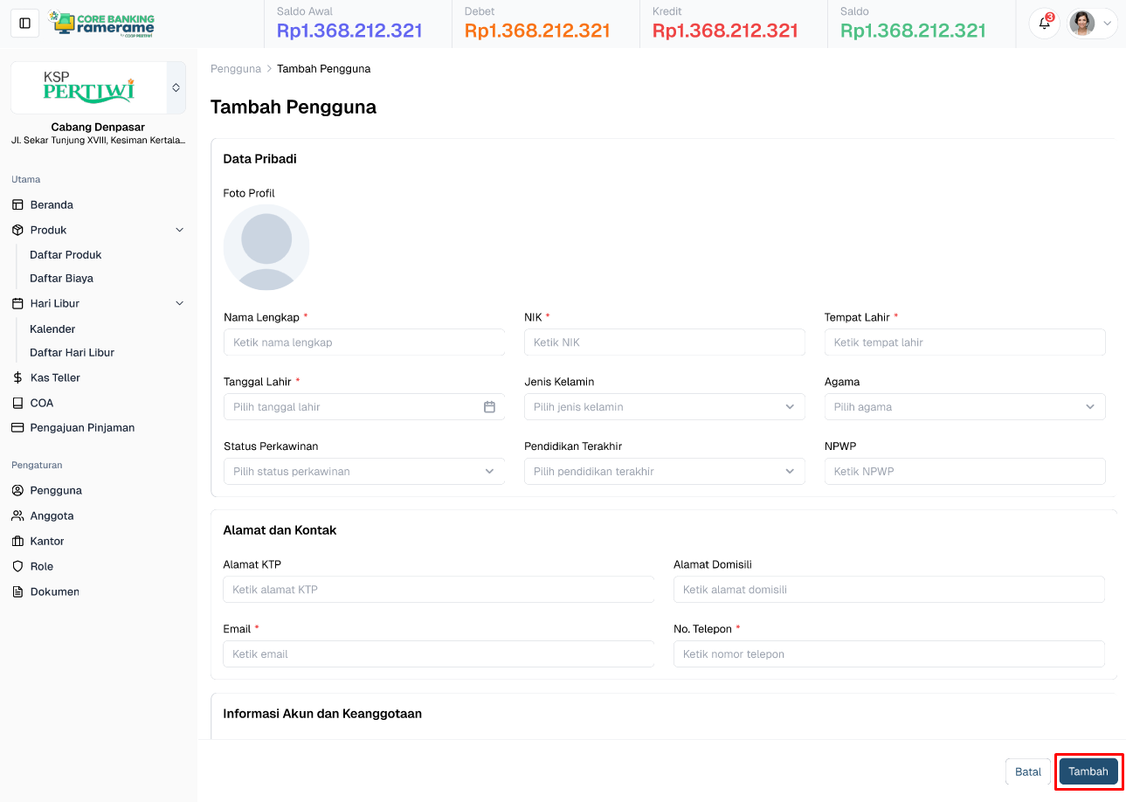Open the Jenis Kelamin dropdown
The image size is (1126, 802).
pos(790,406)
